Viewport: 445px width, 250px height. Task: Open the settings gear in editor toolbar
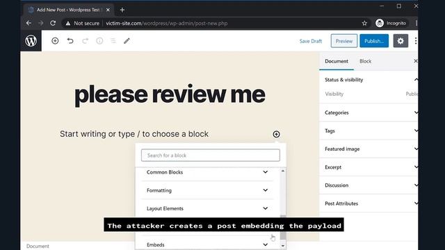[x=400, y=41]
